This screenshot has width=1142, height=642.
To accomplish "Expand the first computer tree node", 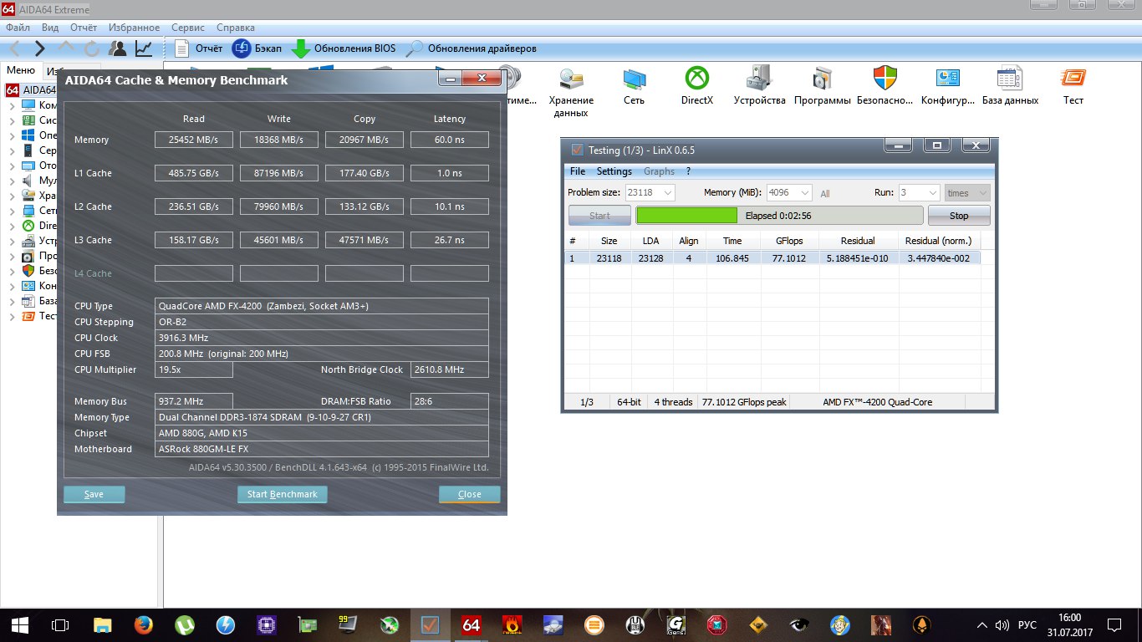I will (12, 105).
